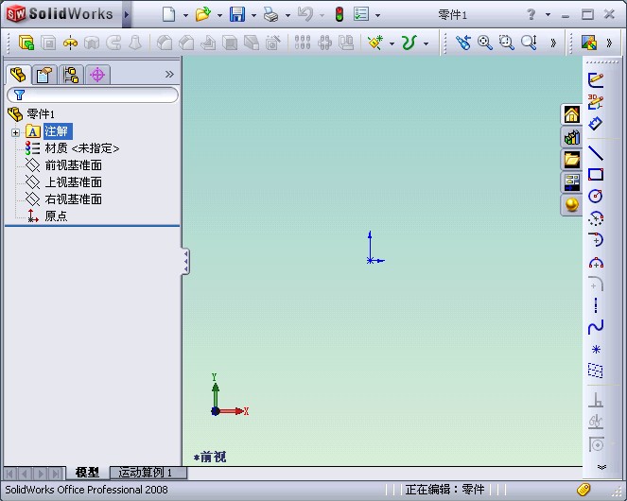
Task: Start a 3D Sketch
Action: [596, 101]
